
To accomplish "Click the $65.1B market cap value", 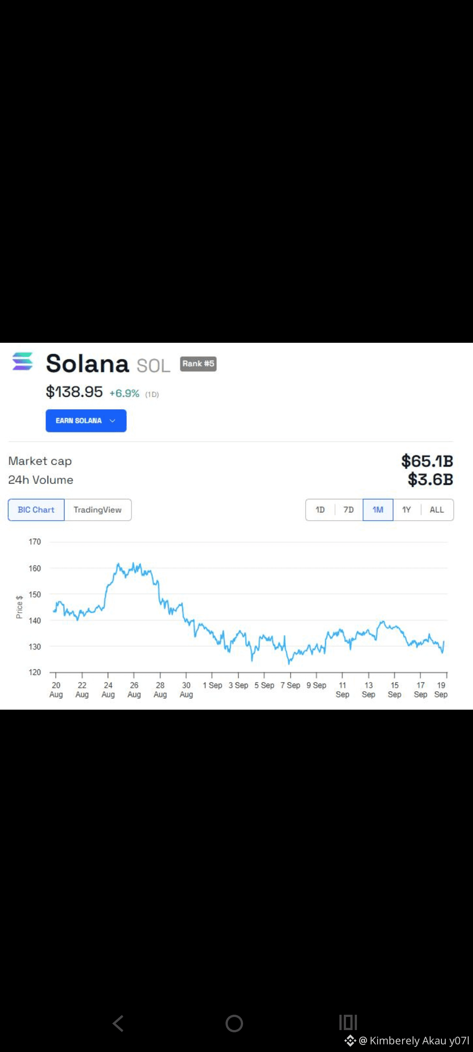I will tap(427, 461).
